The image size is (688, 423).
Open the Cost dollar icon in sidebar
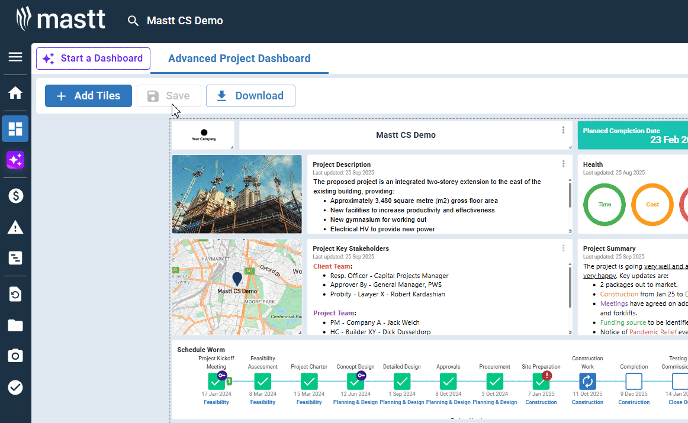[15, 196]
